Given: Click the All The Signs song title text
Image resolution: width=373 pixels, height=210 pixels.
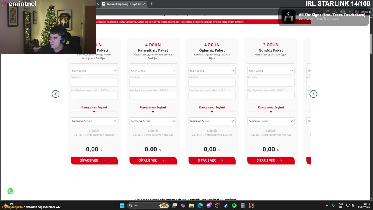Looking at the screenshot, I should [x=332, y=15].
